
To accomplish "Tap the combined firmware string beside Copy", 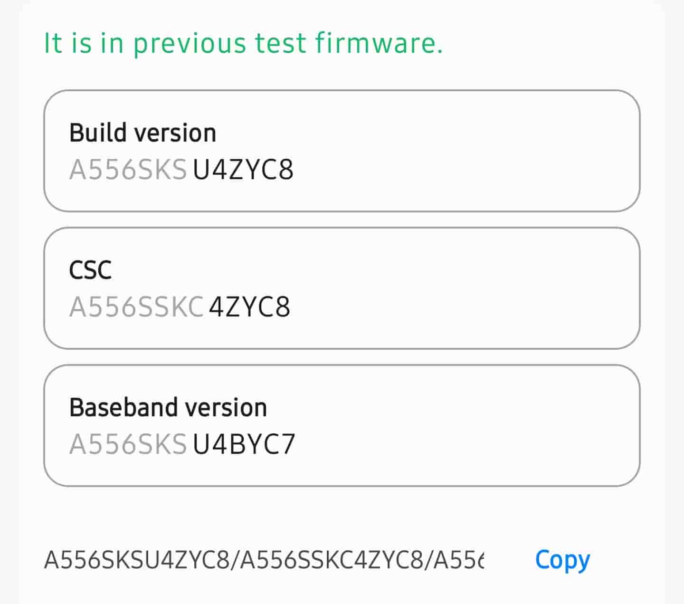I will (x=264, y=560).
